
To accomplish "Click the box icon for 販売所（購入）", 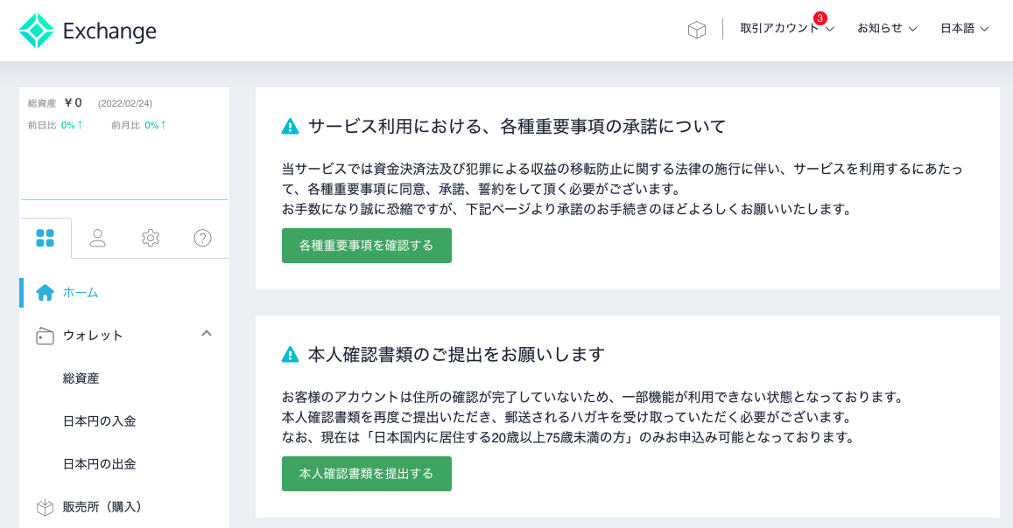I will tap(44, 506).
